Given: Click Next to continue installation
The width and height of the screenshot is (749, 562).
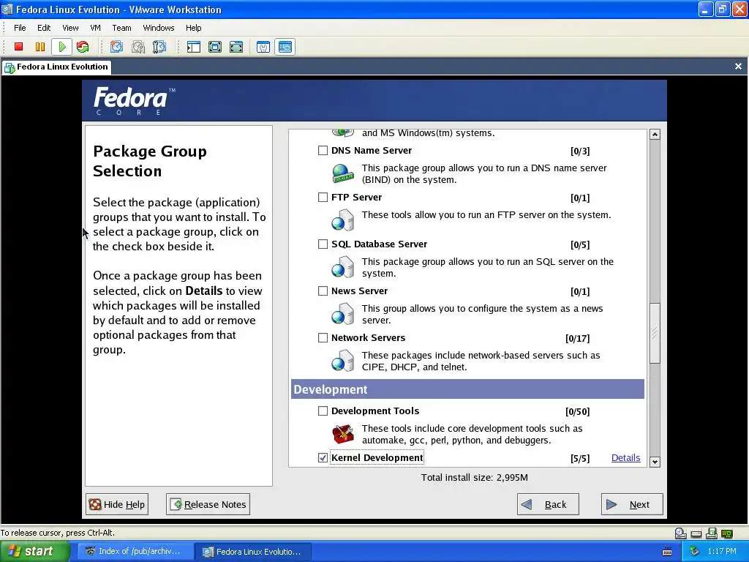Looking at the screenshot, I should [632, 504].
